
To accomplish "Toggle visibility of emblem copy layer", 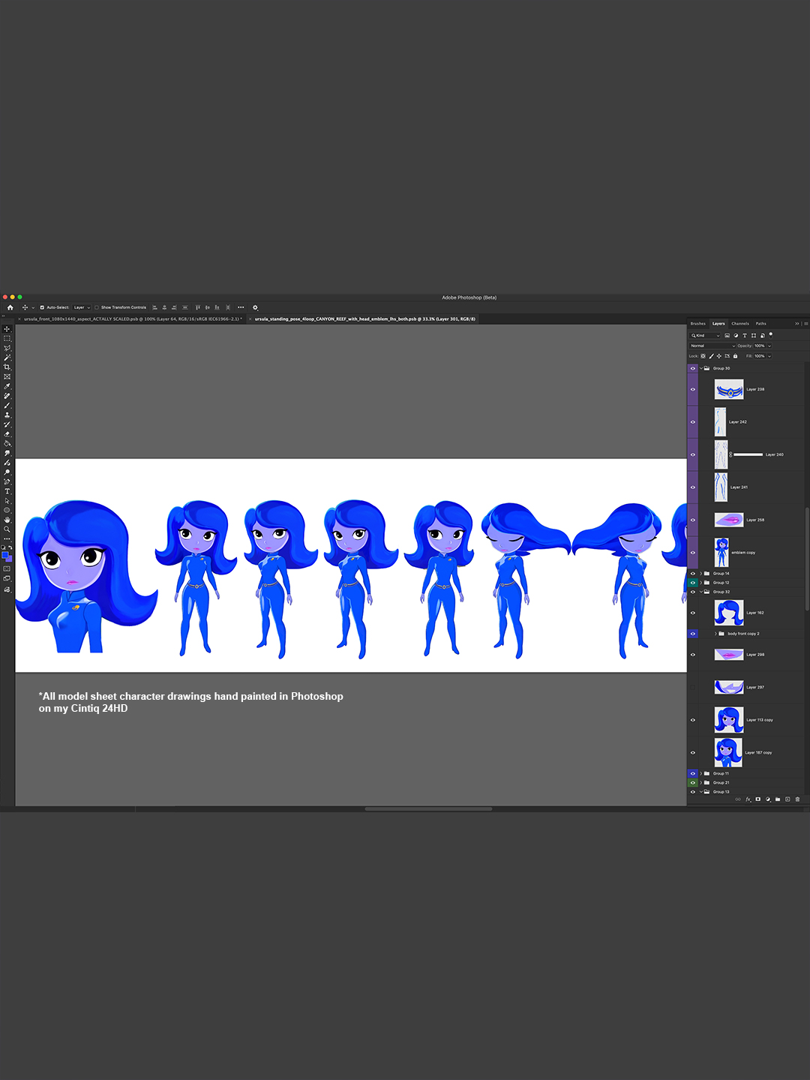I will point(693,553).
